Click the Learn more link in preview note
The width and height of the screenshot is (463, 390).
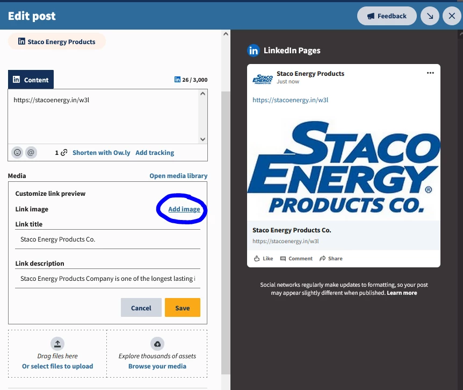coord(402,293)
